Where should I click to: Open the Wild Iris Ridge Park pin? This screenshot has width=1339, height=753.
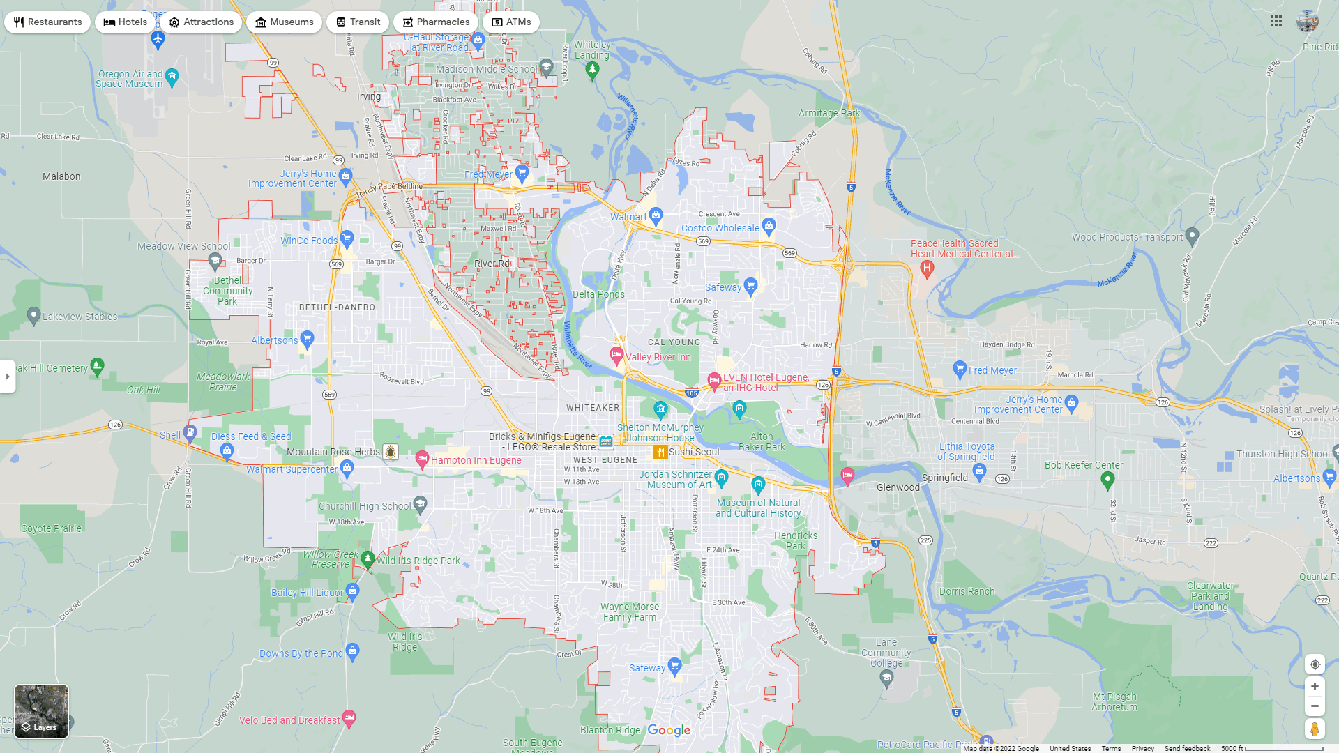(368, 558)
